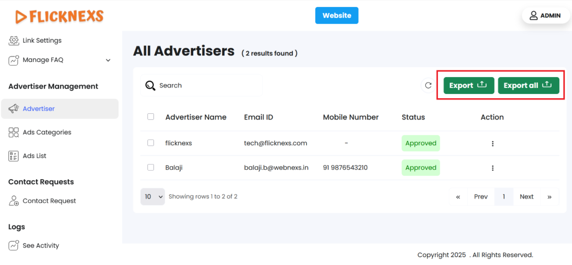Click the See Activity chart icon
The width and height of the screenshot is (572, 265).
click(14, 246)
